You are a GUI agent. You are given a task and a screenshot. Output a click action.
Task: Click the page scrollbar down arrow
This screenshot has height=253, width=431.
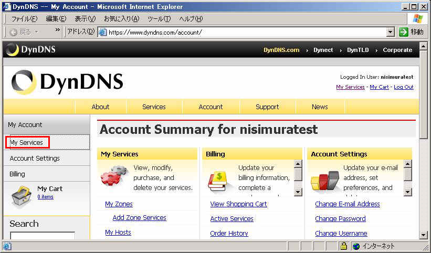click(423, 235)
